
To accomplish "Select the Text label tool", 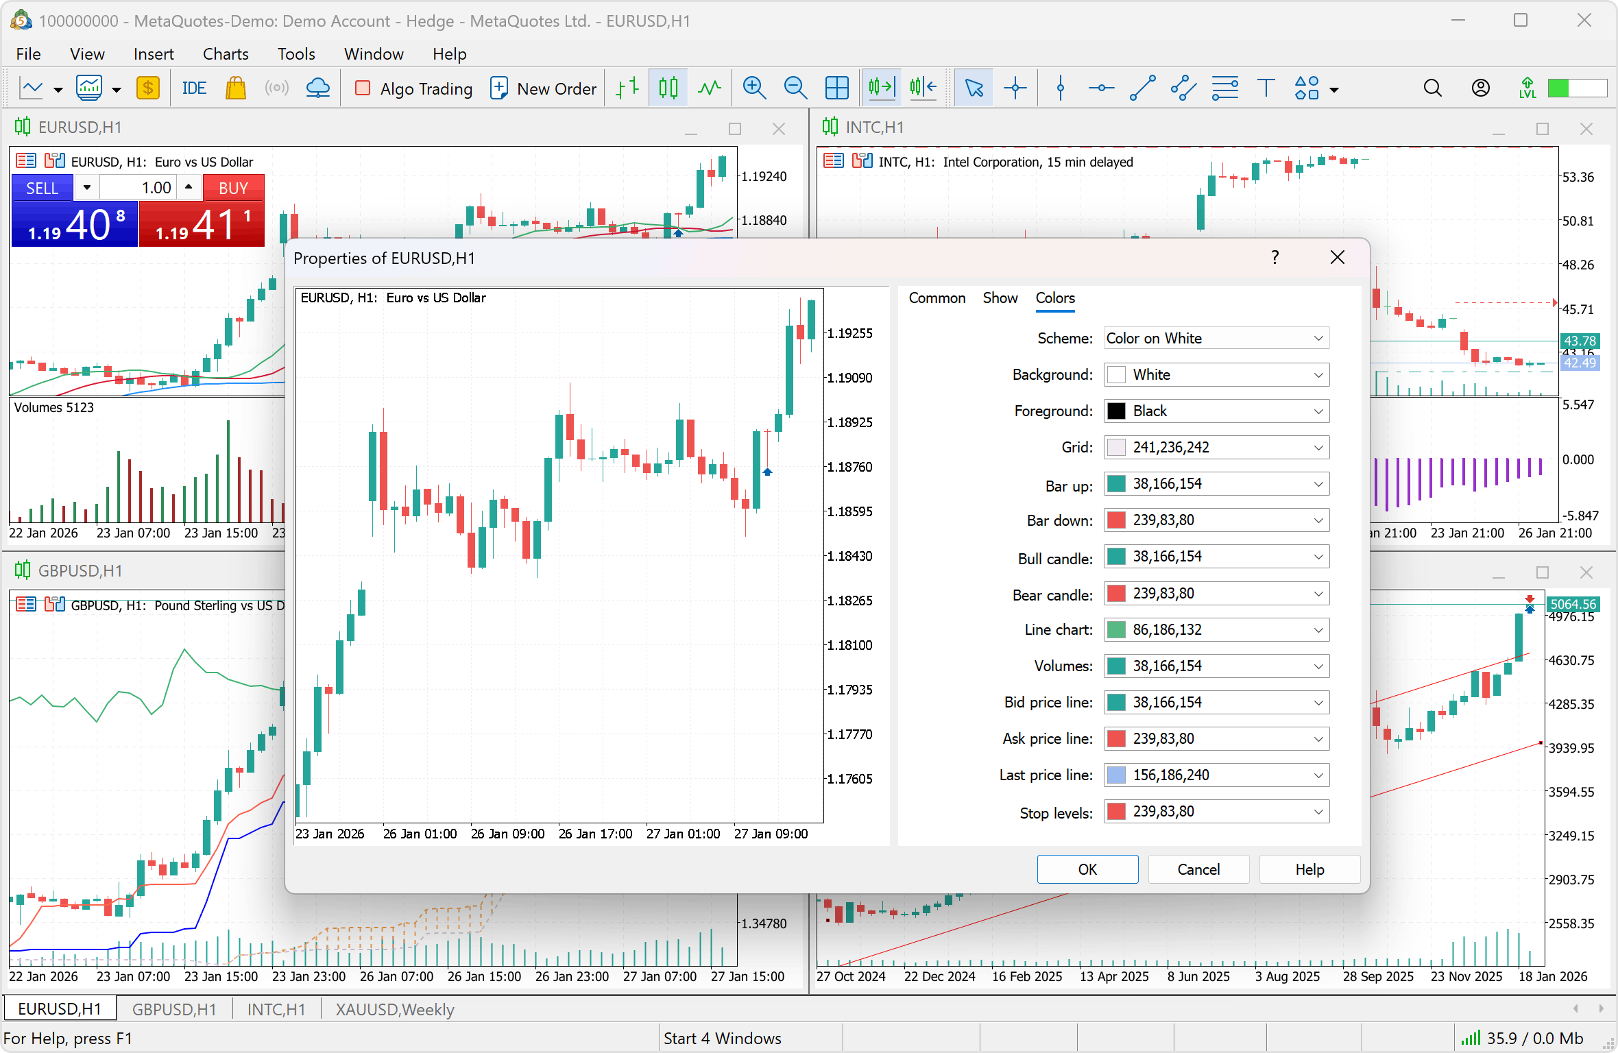I will click(1266, 88).
